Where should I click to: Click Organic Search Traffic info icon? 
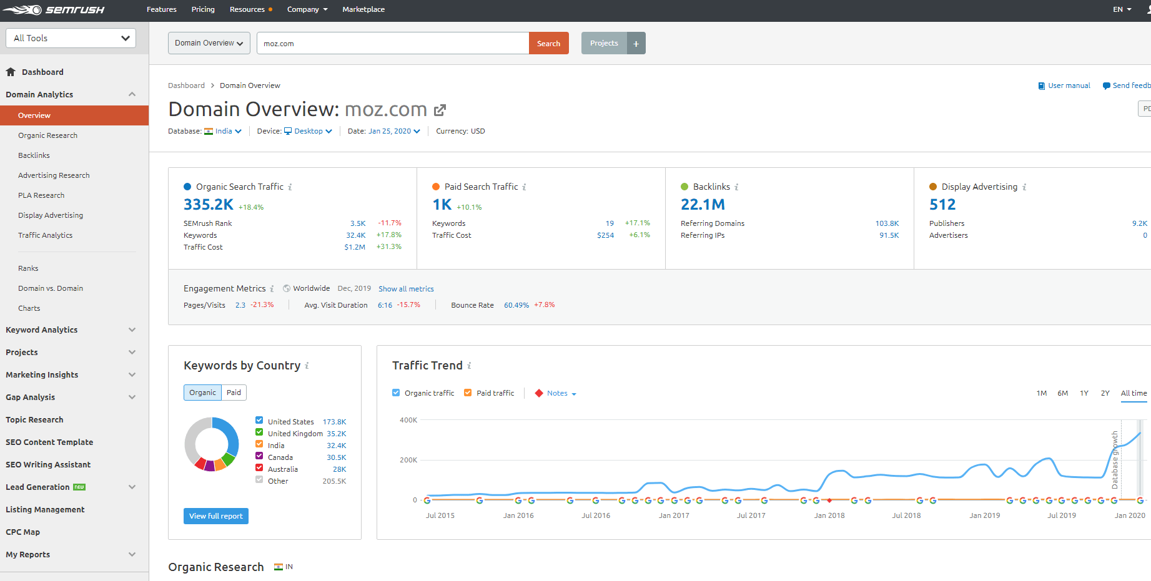coord(290,187)
